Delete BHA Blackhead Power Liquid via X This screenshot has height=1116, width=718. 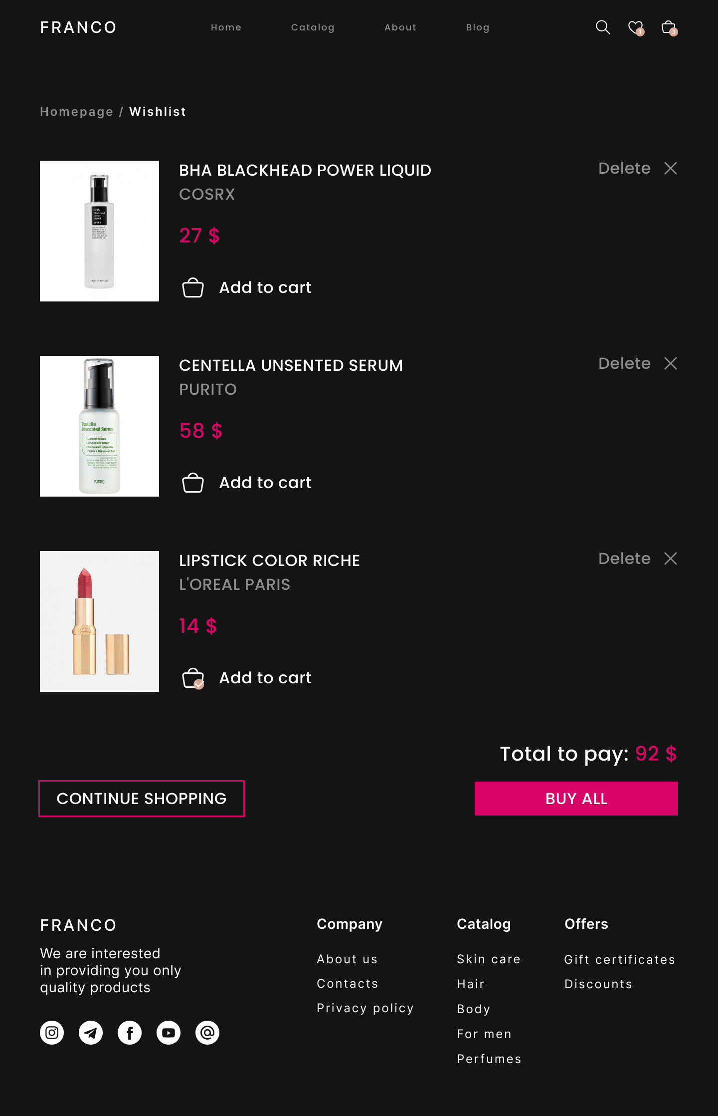click(x=671, y=168)
